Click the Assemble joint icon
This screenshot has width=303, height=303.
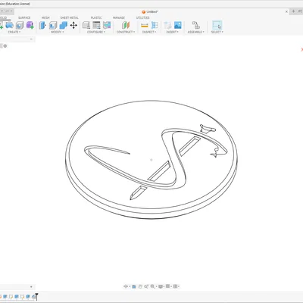[195, 25]
